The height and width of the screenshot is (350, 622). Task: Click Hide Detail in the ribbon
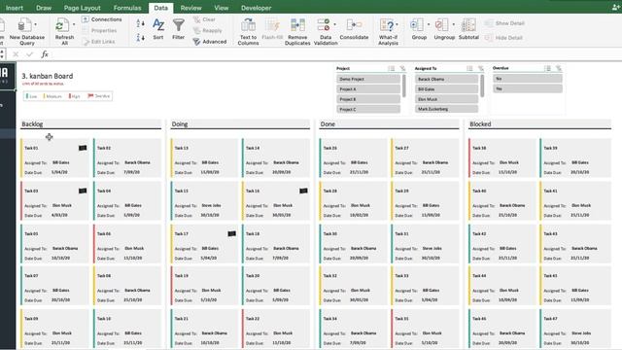[503, 38]
